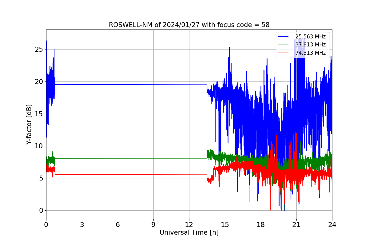Click the x-axis tick label '24'
Image resolution: width=369 pixels, height=246 pixels.
[332, 225]
